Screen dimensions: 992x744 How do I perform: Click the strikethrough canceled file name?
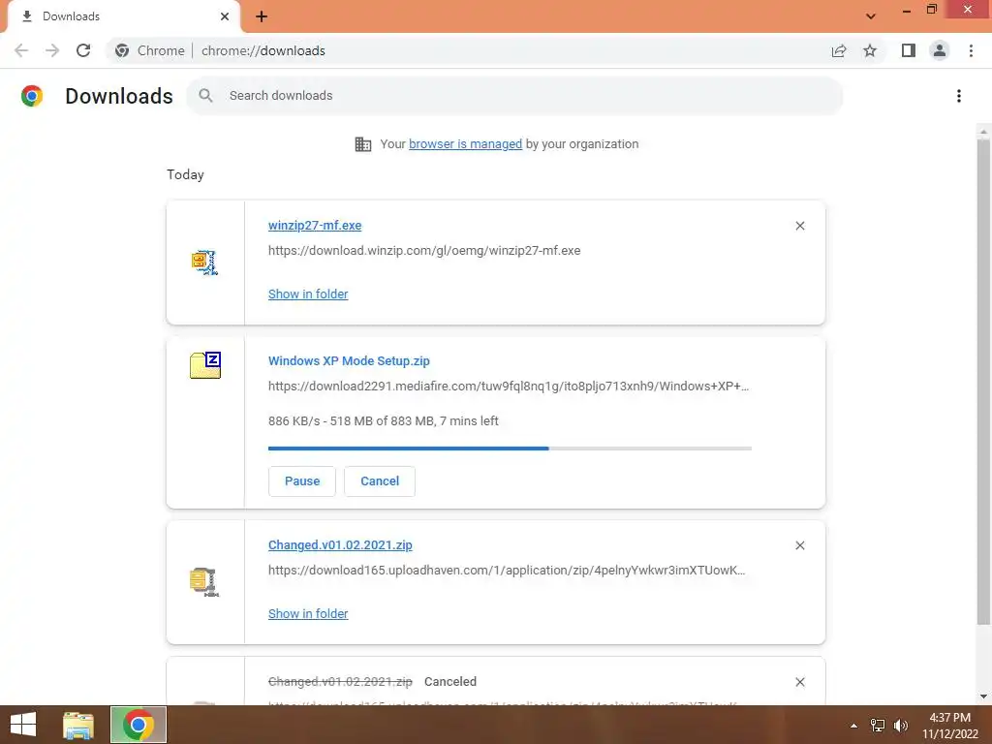point(340,681)
